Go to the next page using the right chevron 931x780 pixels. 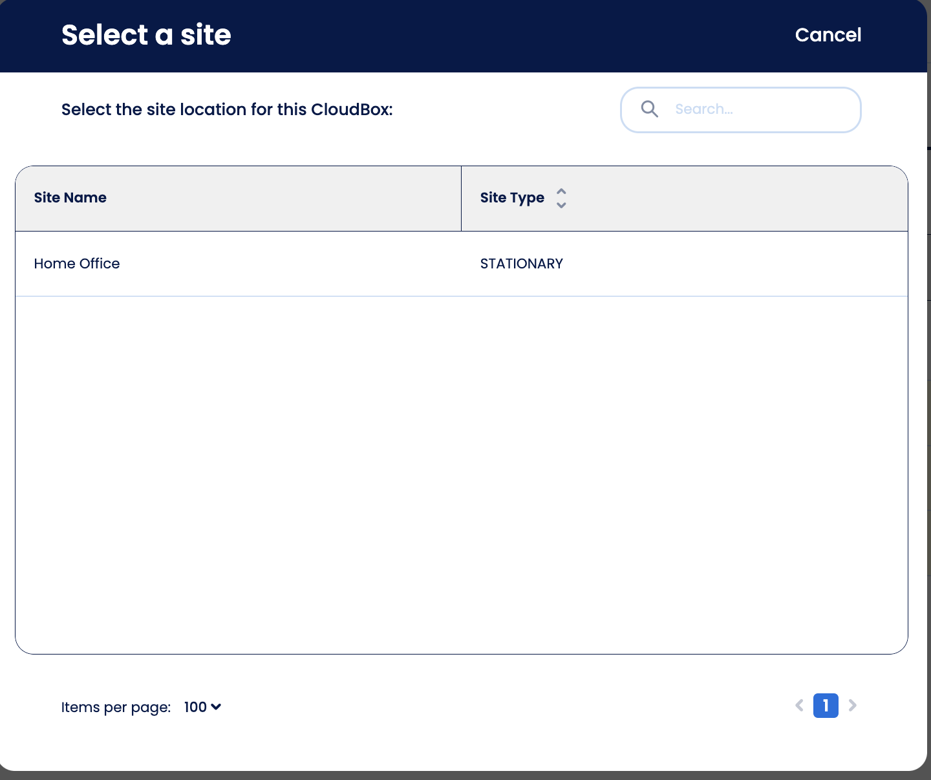(852, 706)
